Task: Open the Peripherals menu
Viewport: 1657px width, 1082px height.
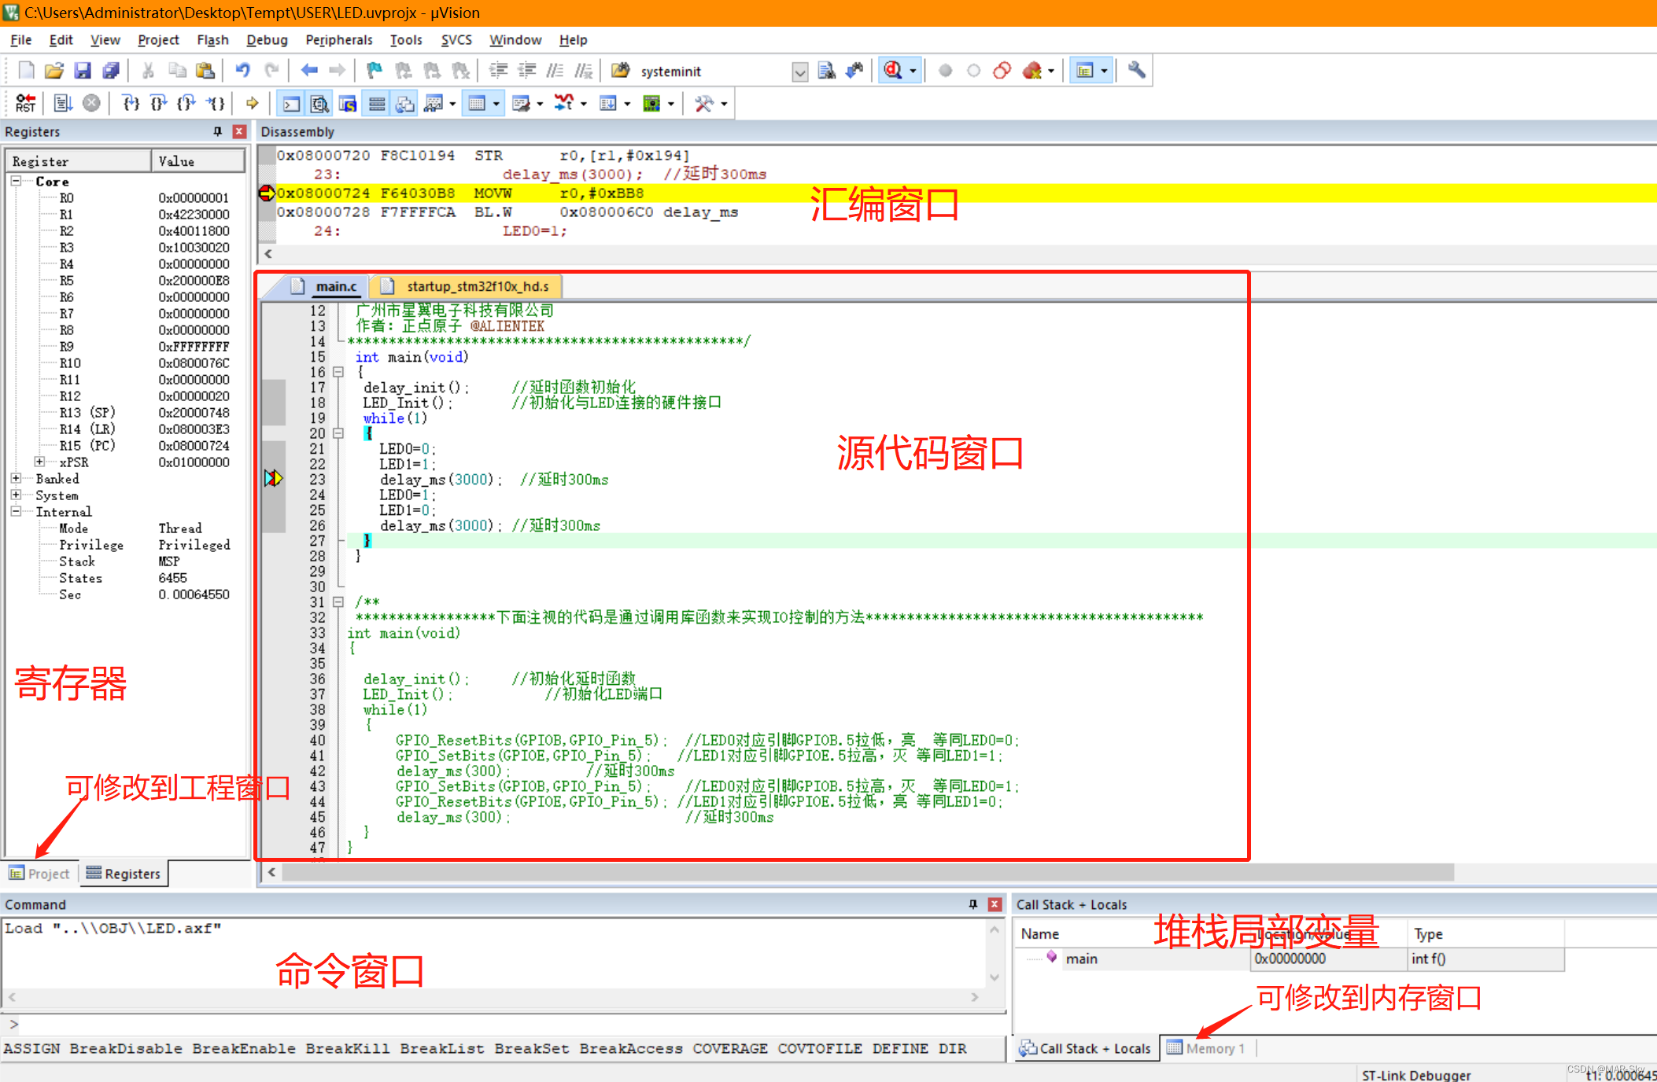Action: (339, 40)
